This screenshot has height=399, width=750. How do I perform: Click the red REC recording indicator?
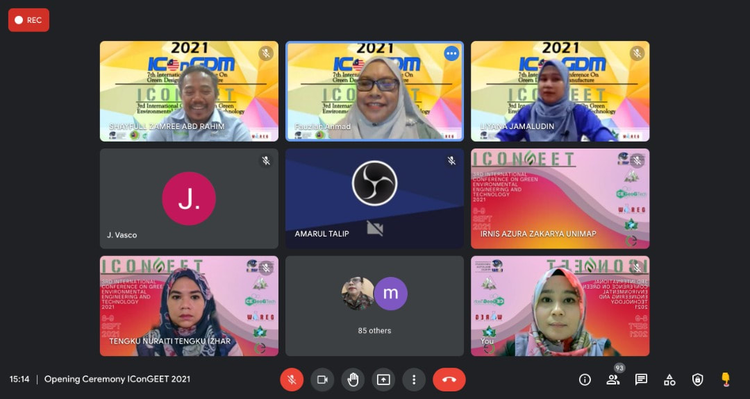(28, 20)
